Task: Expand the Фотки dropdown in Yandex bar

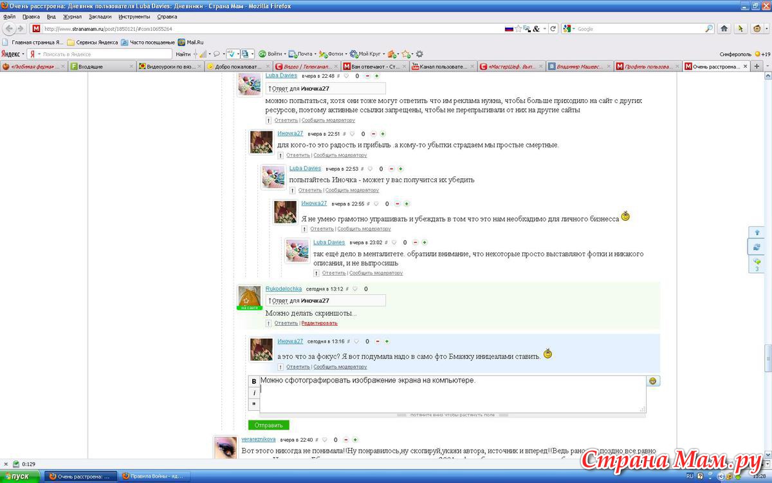Action: point(346,54)
